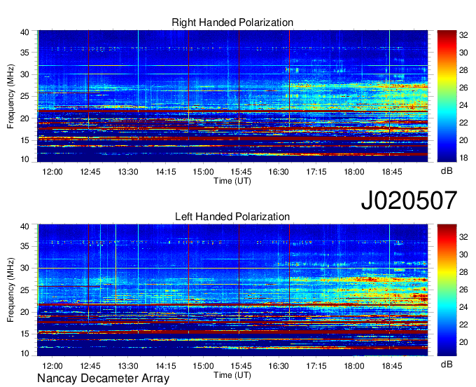Click 12:00 tick on Right Handed time axis
Image resolution: width=476 pixels, height=387 pixels.
pos(52,172)
